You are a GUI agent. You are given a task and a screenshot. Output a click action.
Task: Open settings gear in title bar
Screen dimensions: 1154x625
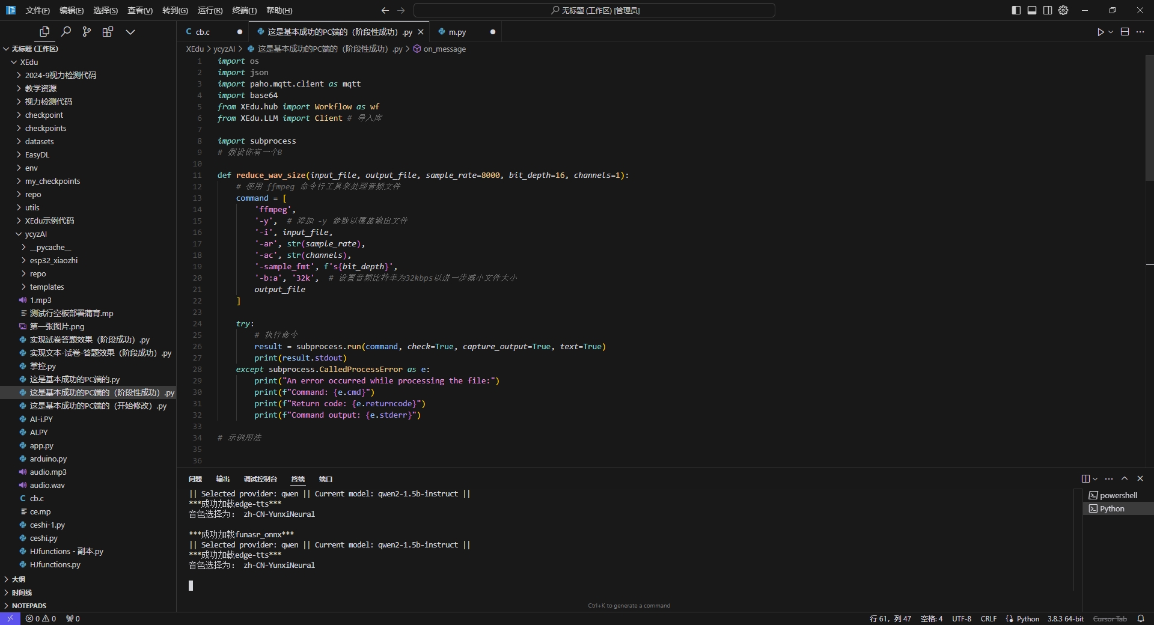1063,10
